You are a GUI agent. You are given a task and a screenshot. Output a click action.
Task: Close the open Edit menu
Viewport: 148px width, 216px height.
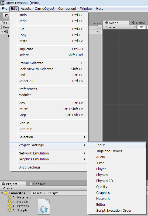click(14, 9)
